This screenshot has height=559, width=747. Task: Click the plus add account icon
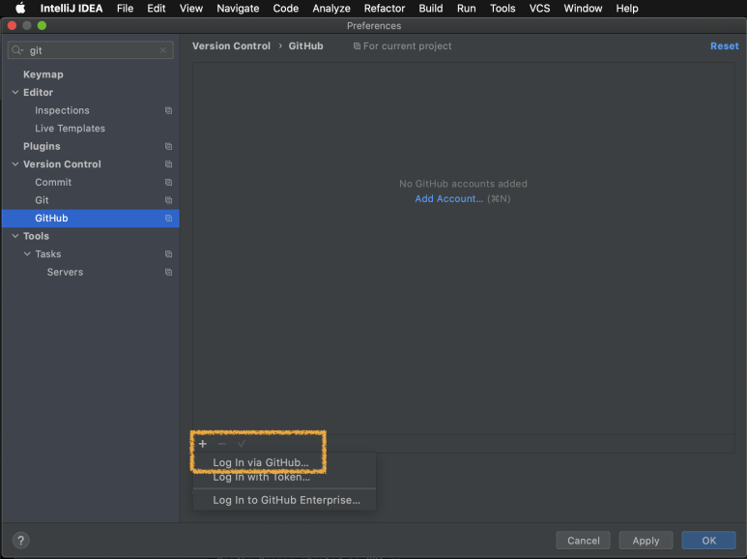coord(203,444)
